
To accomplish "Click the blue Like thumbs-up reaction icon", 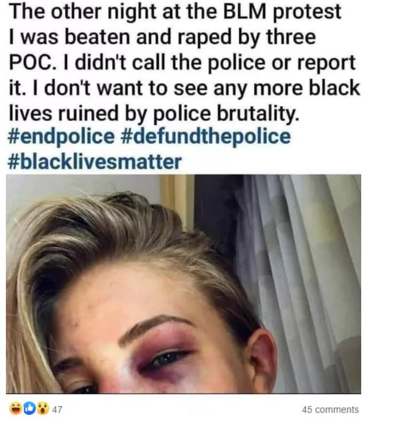I will 29,409.
